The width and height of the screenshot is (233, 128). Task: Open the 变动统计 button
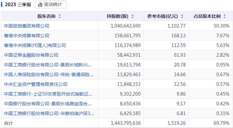click(x=51, y=5)
